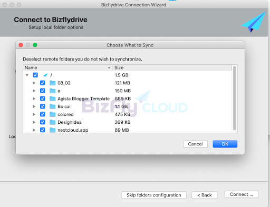Select the DesignIdea folder name

click(x=70, y=122)
